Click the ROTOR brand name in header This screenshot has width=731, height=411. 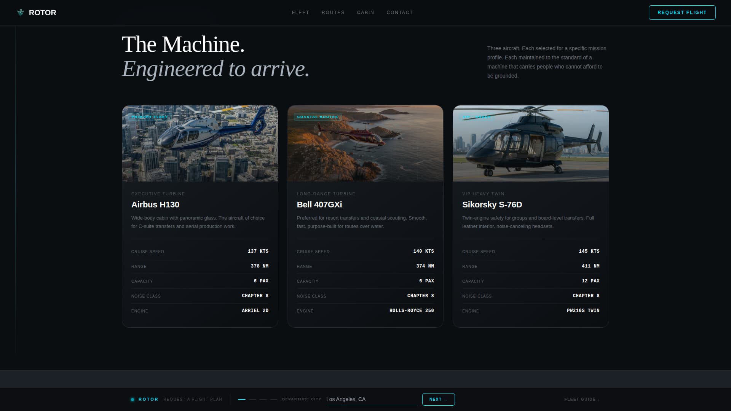click(42, 13)
